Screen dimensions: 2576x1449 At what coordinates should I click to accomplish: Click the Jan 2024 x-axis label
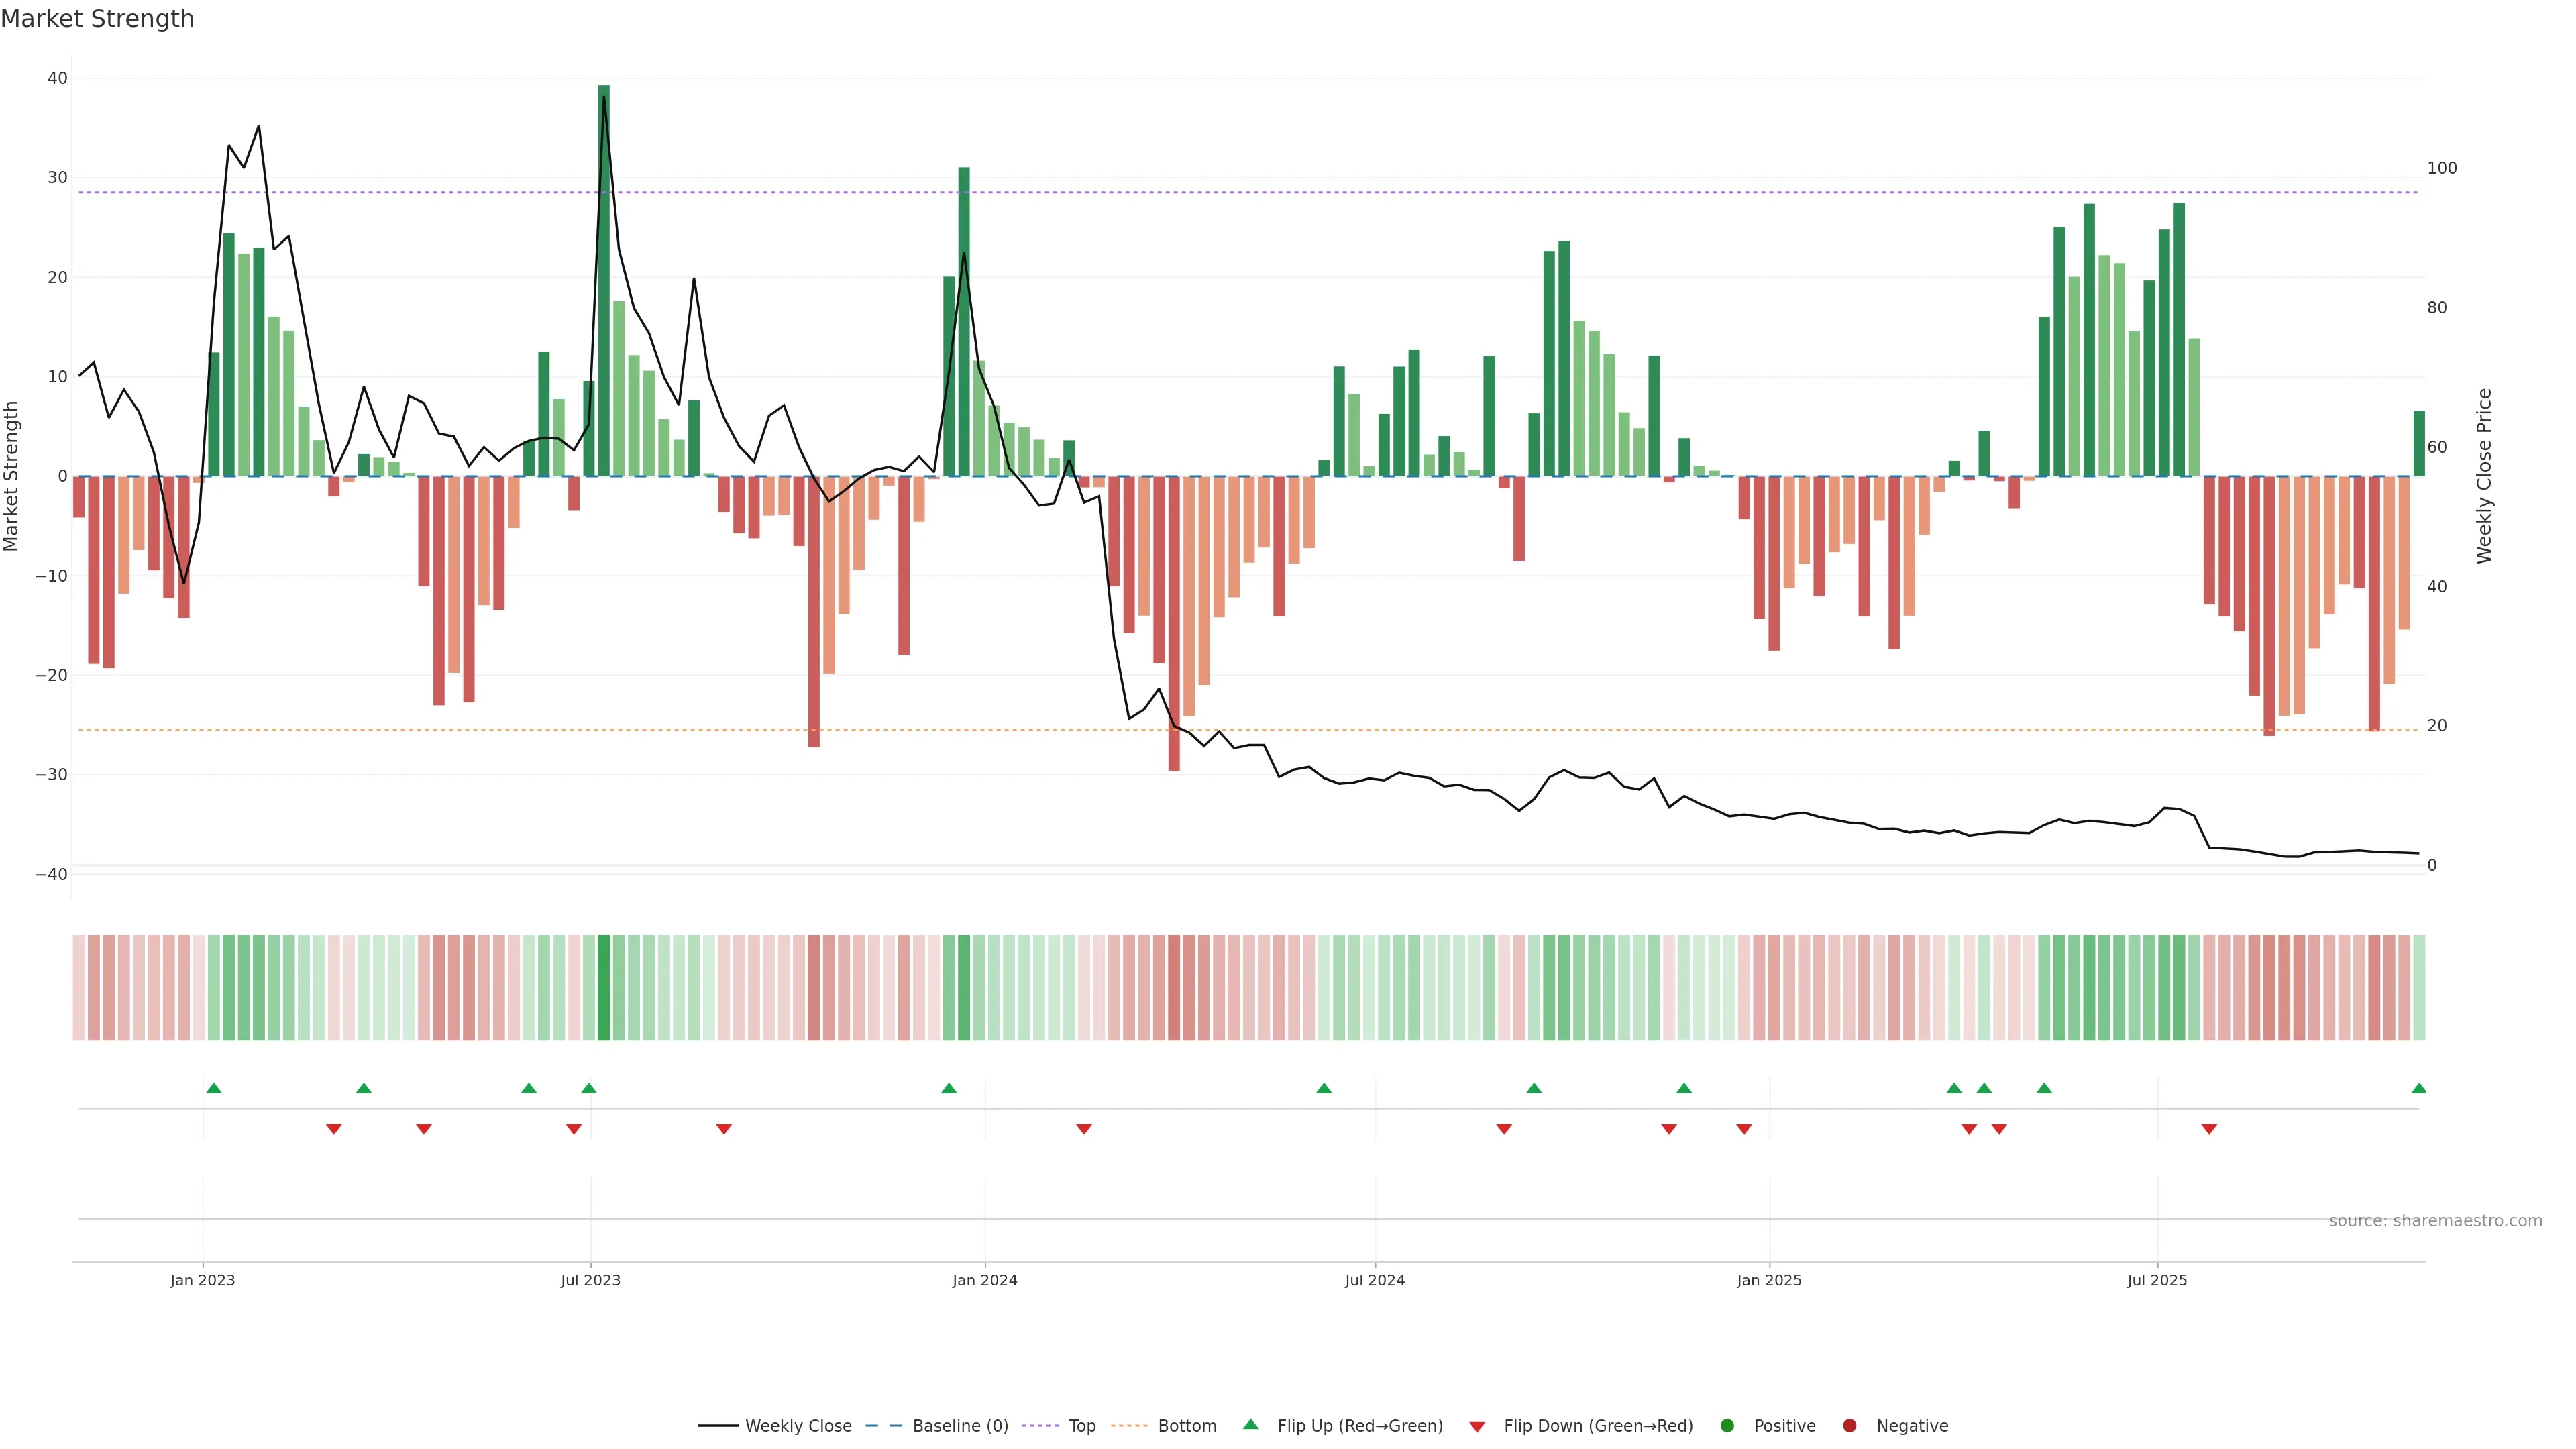pyautogui.click(x=984, y=1280)
